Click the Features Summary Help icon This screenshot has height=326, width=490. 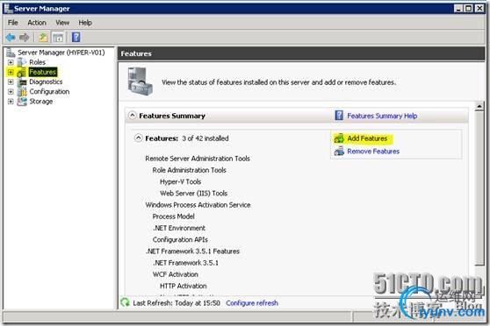[x=339, y=116]
